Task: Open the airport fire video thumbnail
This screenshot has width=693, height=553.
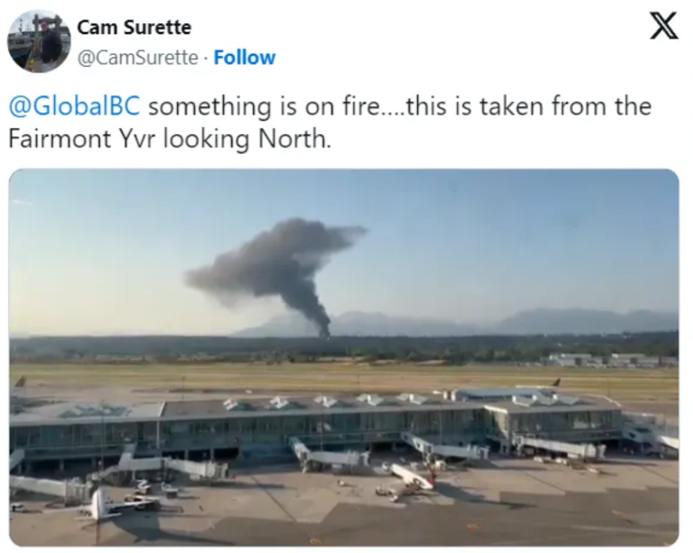Action: pyautogui.click(x=344, y=357)
